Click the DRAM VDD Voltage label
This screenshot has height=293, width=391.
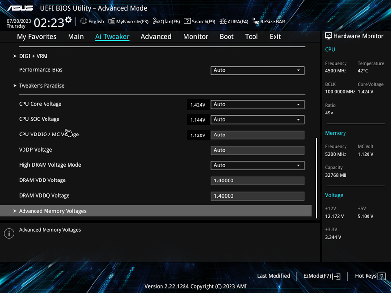pos(42,180)
